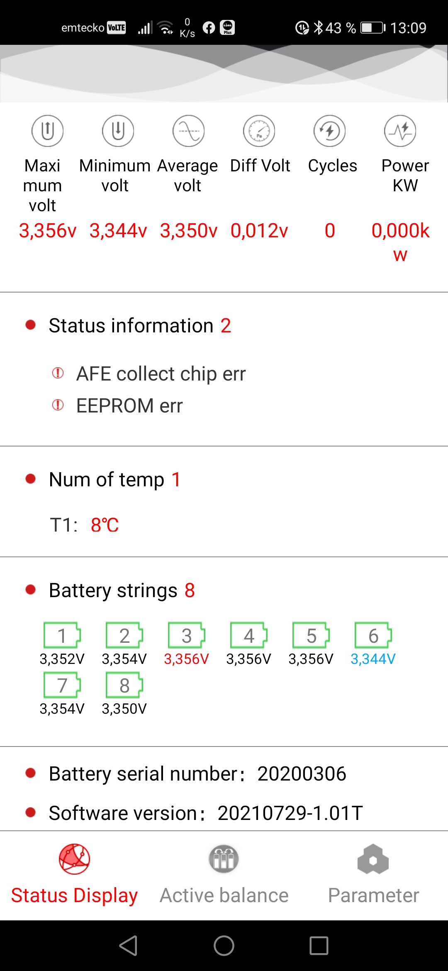448x971 pixels.
Task: Select battery cell 8 icon
Action: coord(124,685)
